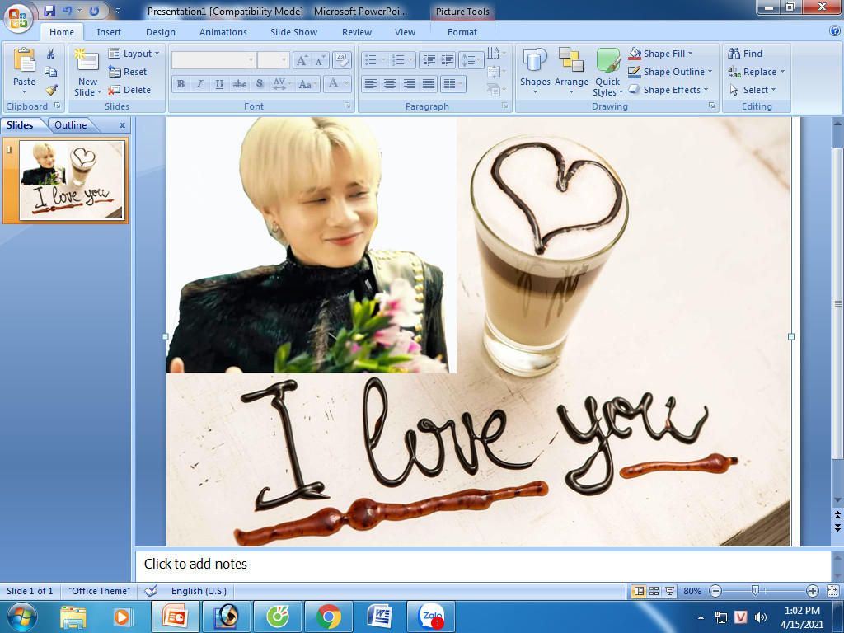Toggle Italic formatting
Viewport: 844px width, 633px height.
(199, 84)
